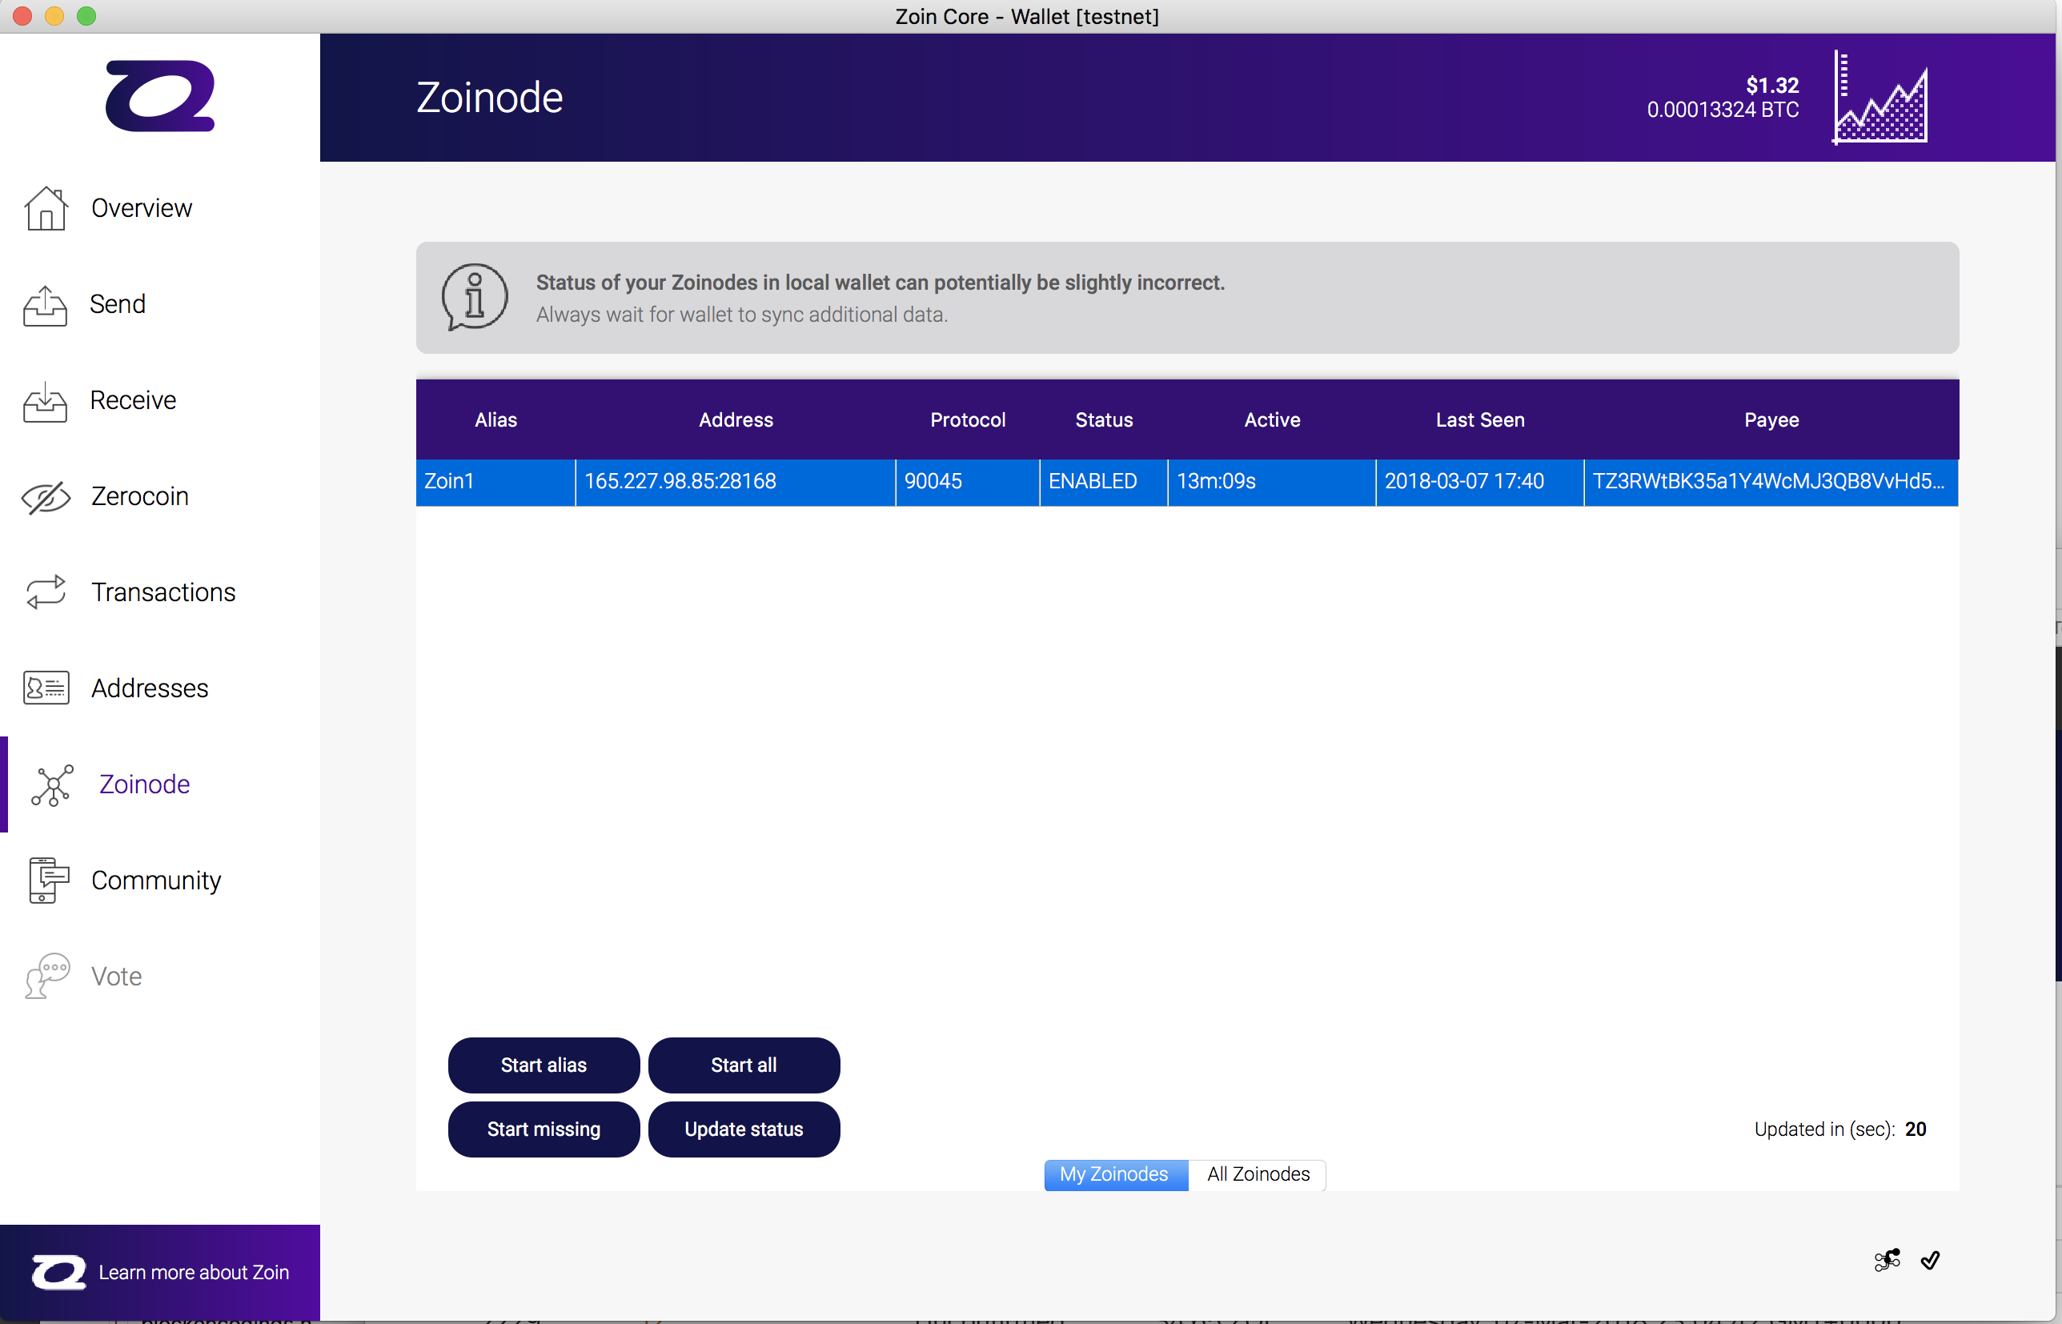Screen dimensions: 2062x1324
Task: Click address cell 165.227.98.85:28168
Action: (x=736, y=481)
